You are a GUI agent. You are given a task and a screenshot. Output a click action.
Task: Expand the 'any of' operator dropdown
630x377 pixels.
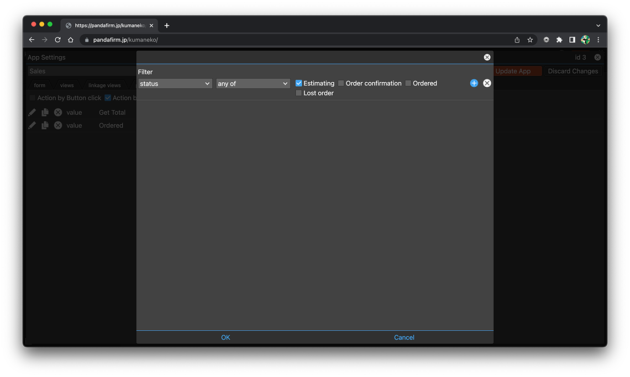click(x=253, y=84)
